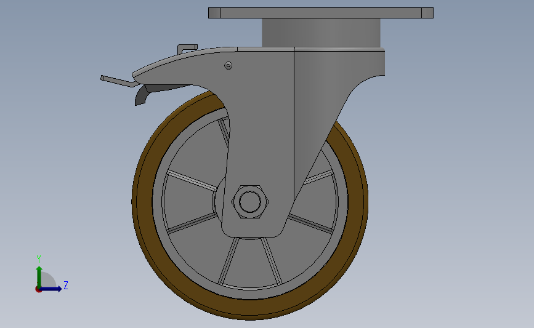Image resolution: width=534 pixels, height=328 pixels.
Task: Select the cylindrical swivel housing under the plate
Action: pyautogui.click(x=321, y=33)
